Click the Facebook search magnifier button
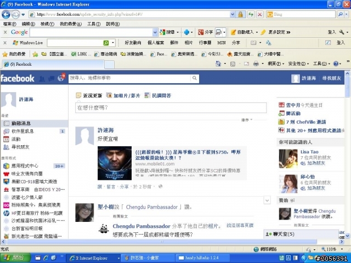Viewport: 351px width, 263px height. 195,78
